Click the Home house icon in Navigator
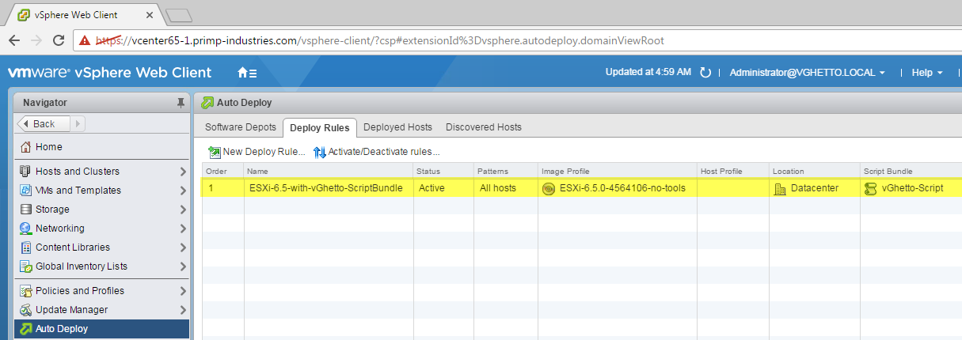This screenshot has height=340, width=962. pos(26,147)
